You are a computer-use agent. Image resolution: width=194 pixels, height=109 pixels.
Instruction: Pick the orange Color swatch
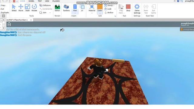(x=100, y=7)
